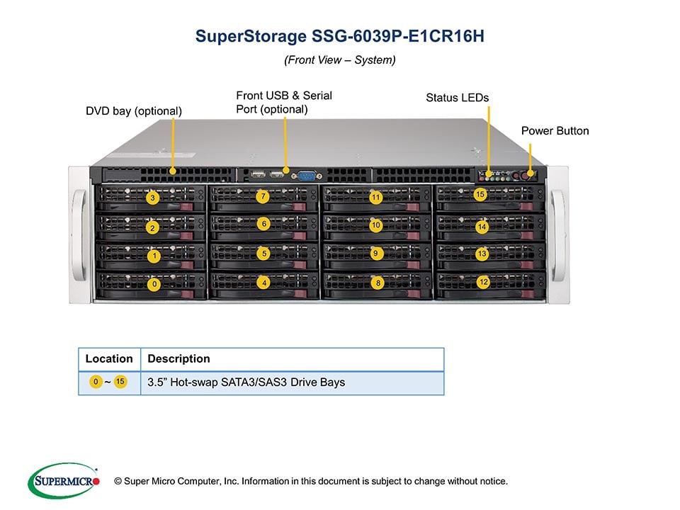Select drive bay marker number 11
The image size is (680, 510).
[x=376, y=198]
